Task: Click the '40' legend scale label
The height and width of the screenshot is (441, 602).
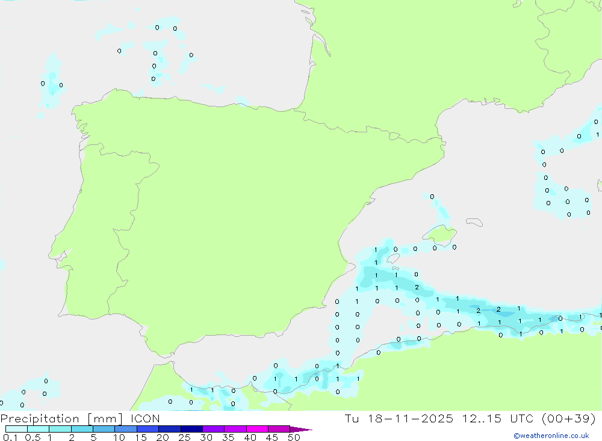Action: (x=250, y=437)
